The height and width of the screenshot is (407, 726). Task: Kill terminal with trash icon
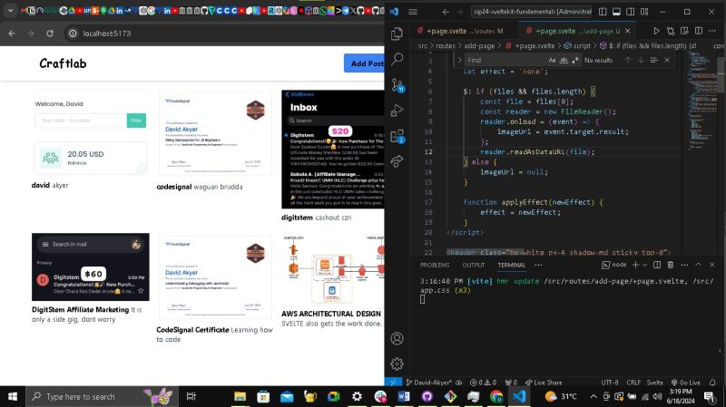(x=671, y=265)
